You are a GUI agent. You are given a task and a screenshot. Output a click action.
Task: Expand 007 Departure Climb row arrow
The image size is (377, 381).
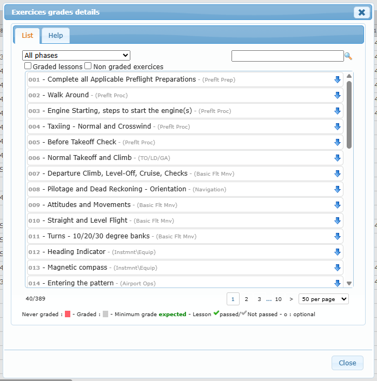(338, 173)
